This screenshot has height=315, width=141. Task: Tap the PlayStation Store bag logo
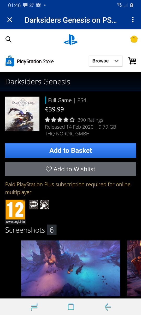coord(10,61)
